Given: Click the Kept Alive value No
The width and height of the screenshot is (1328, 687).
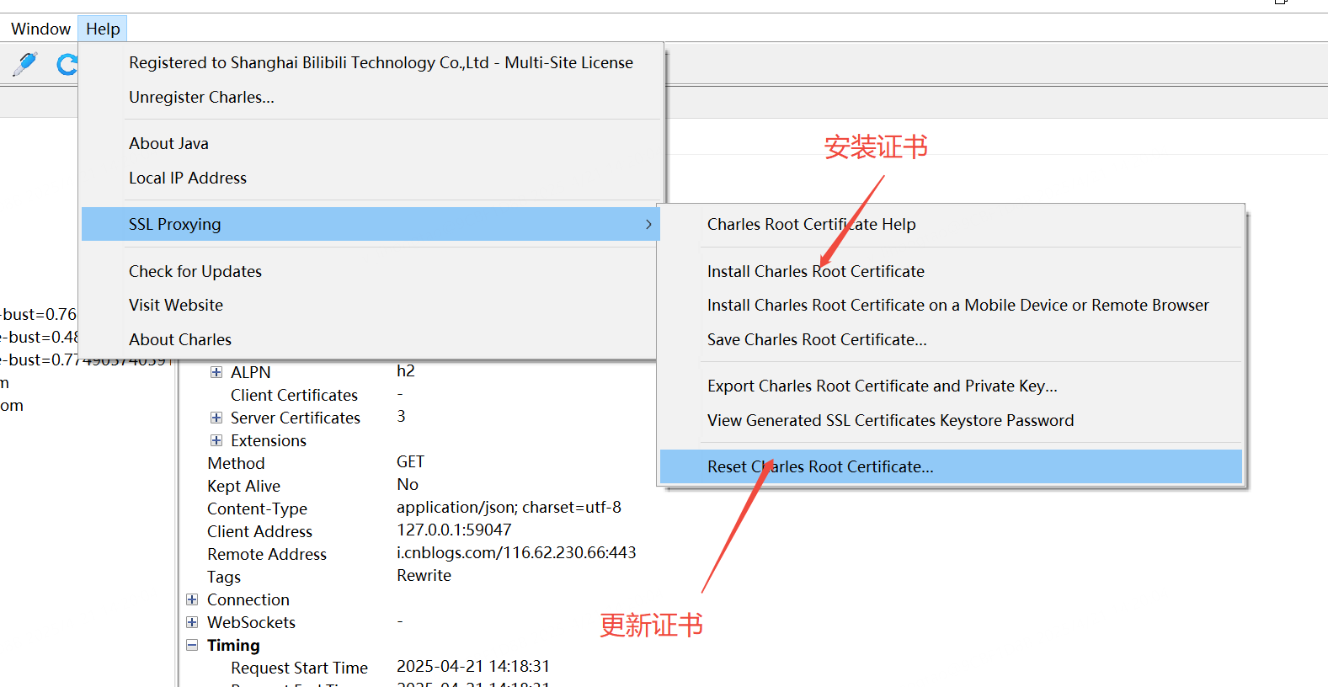Looking at the screenshot, I should pos(408,484).
